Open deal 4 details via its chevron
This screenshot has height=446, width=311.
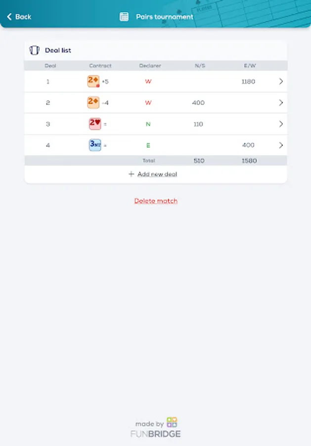[281, 145]
